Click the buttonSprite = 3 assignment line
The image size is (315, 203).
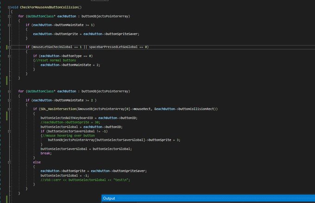pos(114,140)
